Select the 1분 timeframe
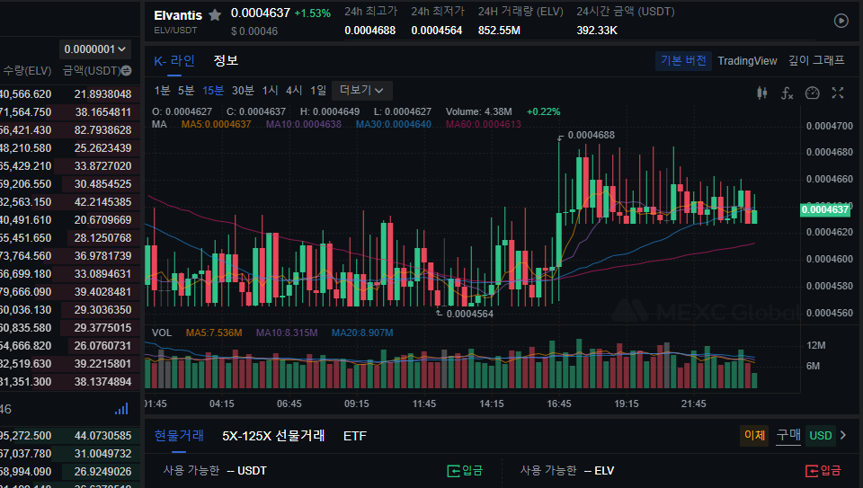Screen dimensions: 863x488 [x=162, y=90]
